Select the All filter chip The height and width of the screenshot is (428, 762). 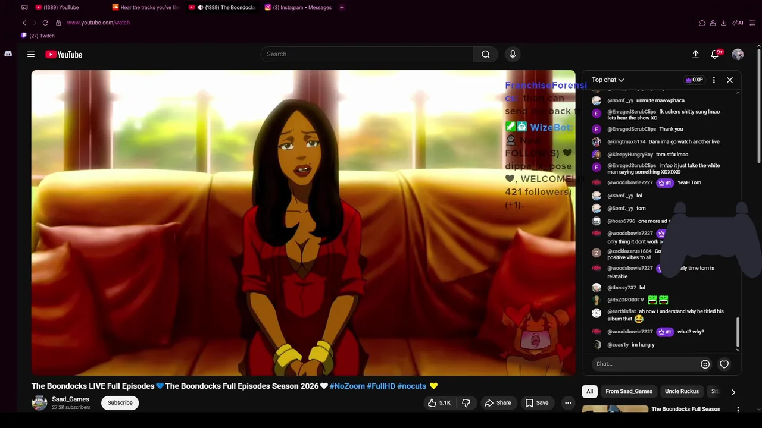click(589, 391)
